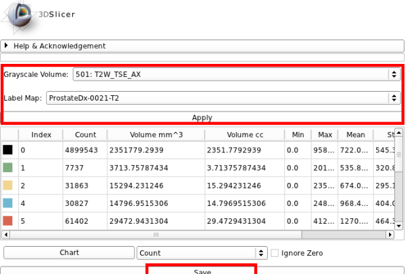Select volume cc cell 14.7969515306
Screen dimensions: 408x274
pos(245,203)
